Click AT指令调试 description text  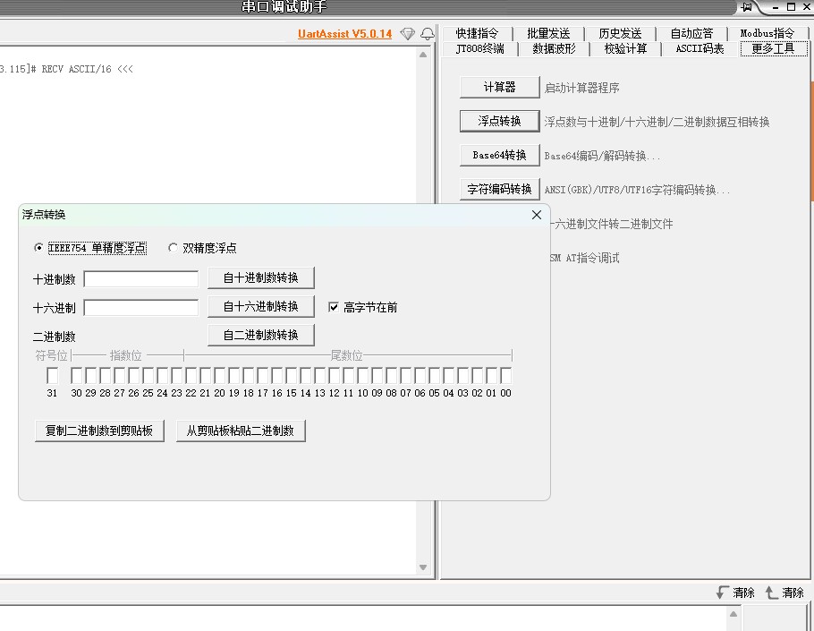(x=584, y=258)
